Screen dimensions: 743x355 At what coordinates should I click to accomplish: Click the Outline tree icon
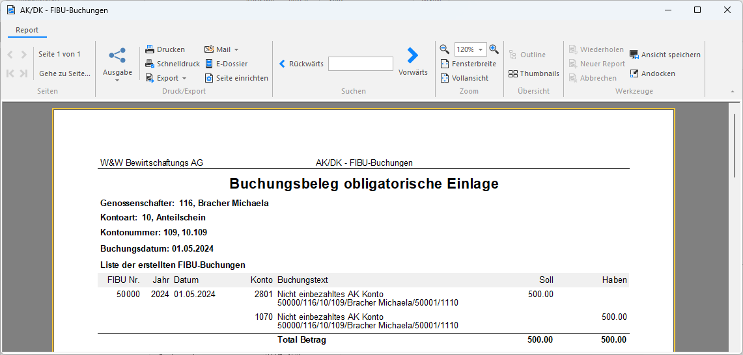[x=512, y=55]
